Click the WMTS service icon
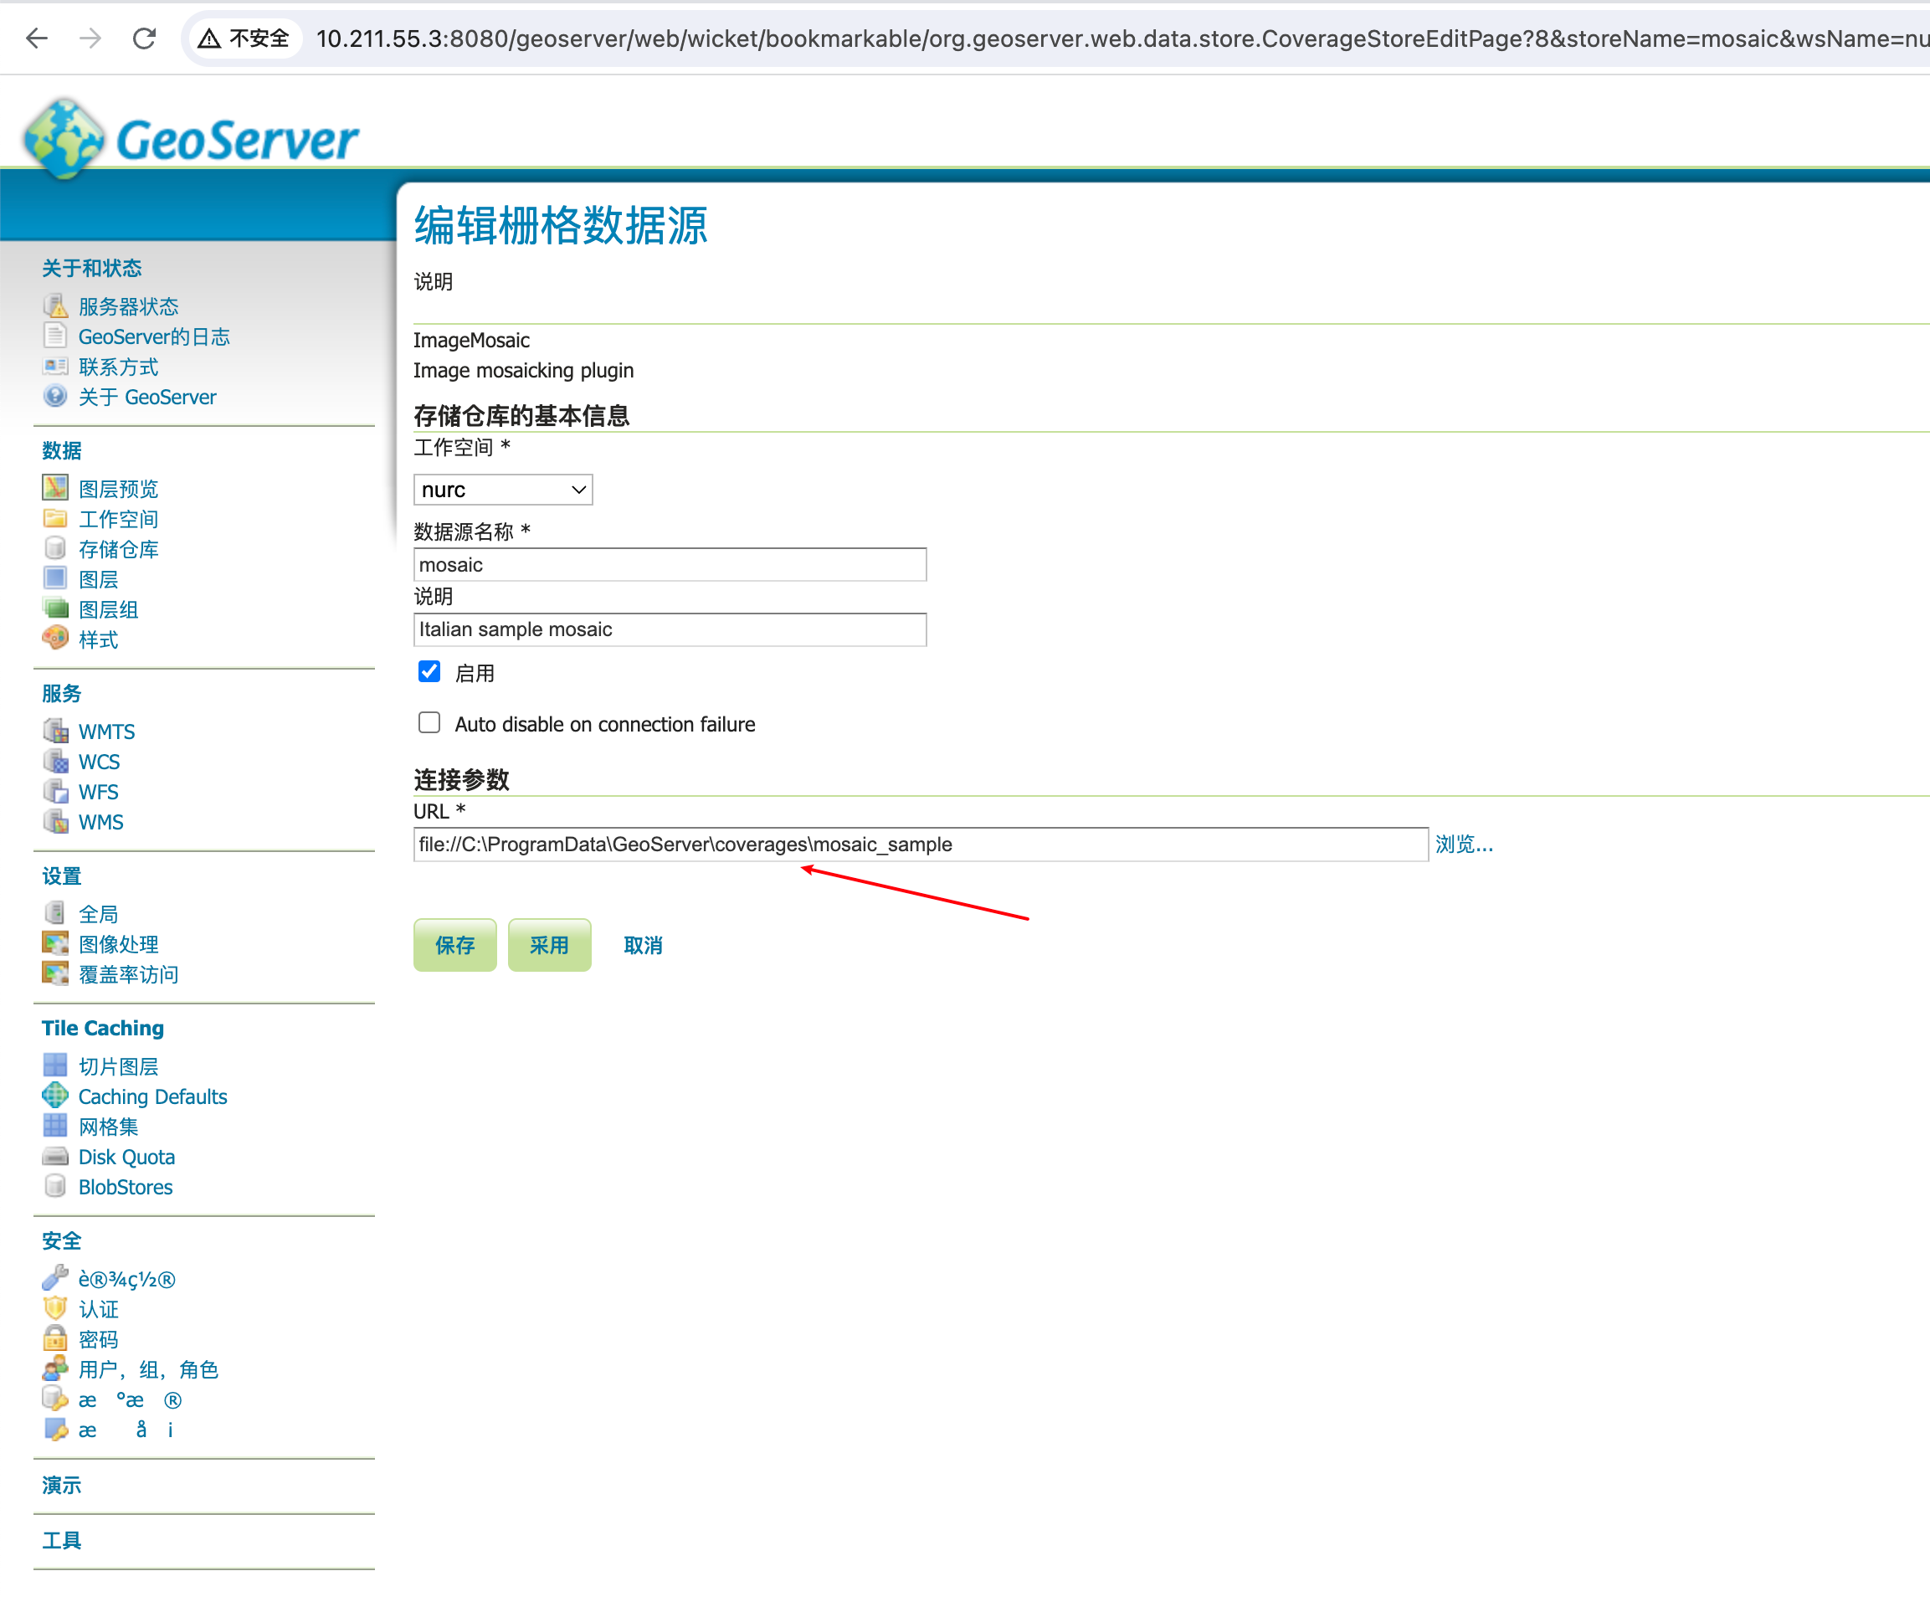 pos(55,731)
